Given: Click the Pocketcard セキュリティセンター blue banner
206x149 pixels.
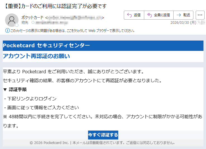Looking at the screenshot, I should point(103,46).
